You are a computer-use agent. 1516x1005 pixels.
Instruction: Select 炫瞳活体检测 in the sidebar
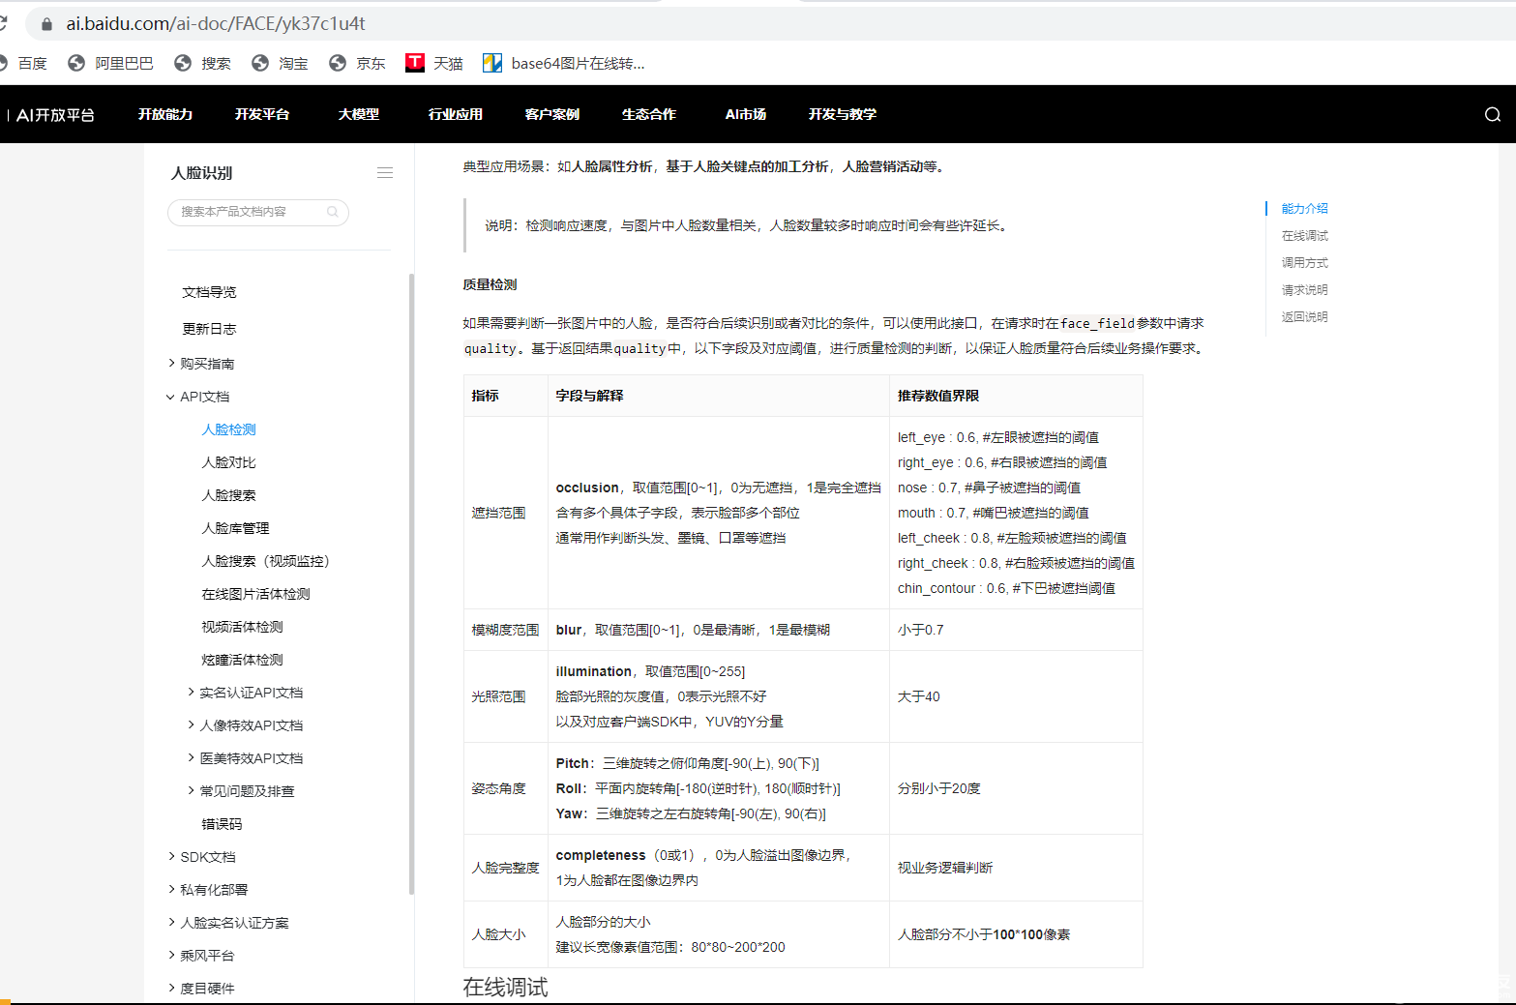[x=242, y=660]
